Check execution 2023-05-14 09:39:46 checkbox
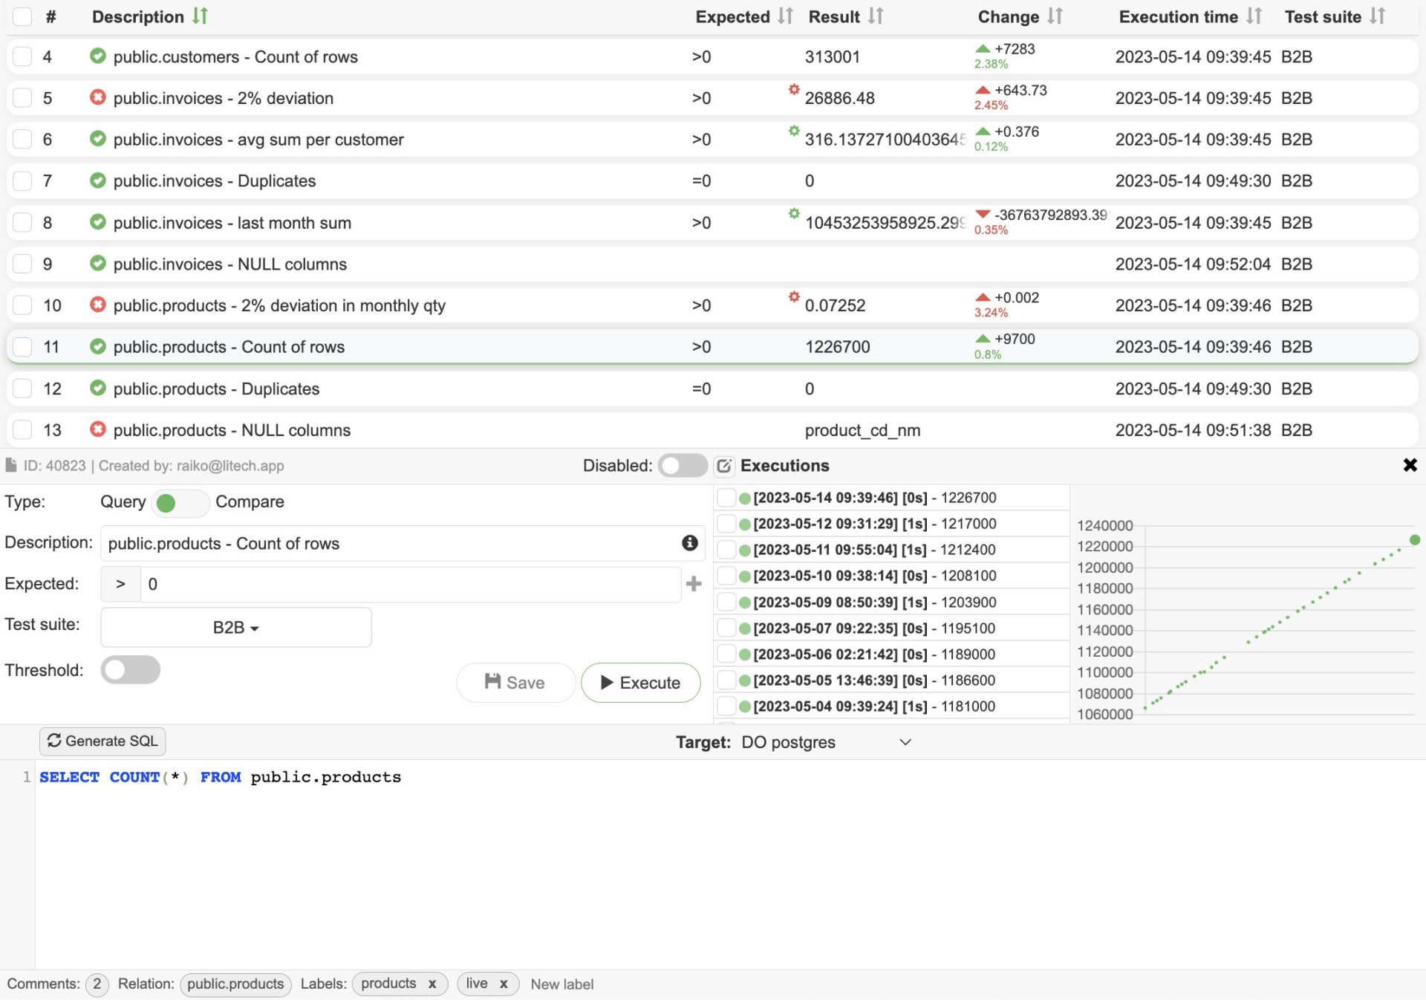 point(726,498)
